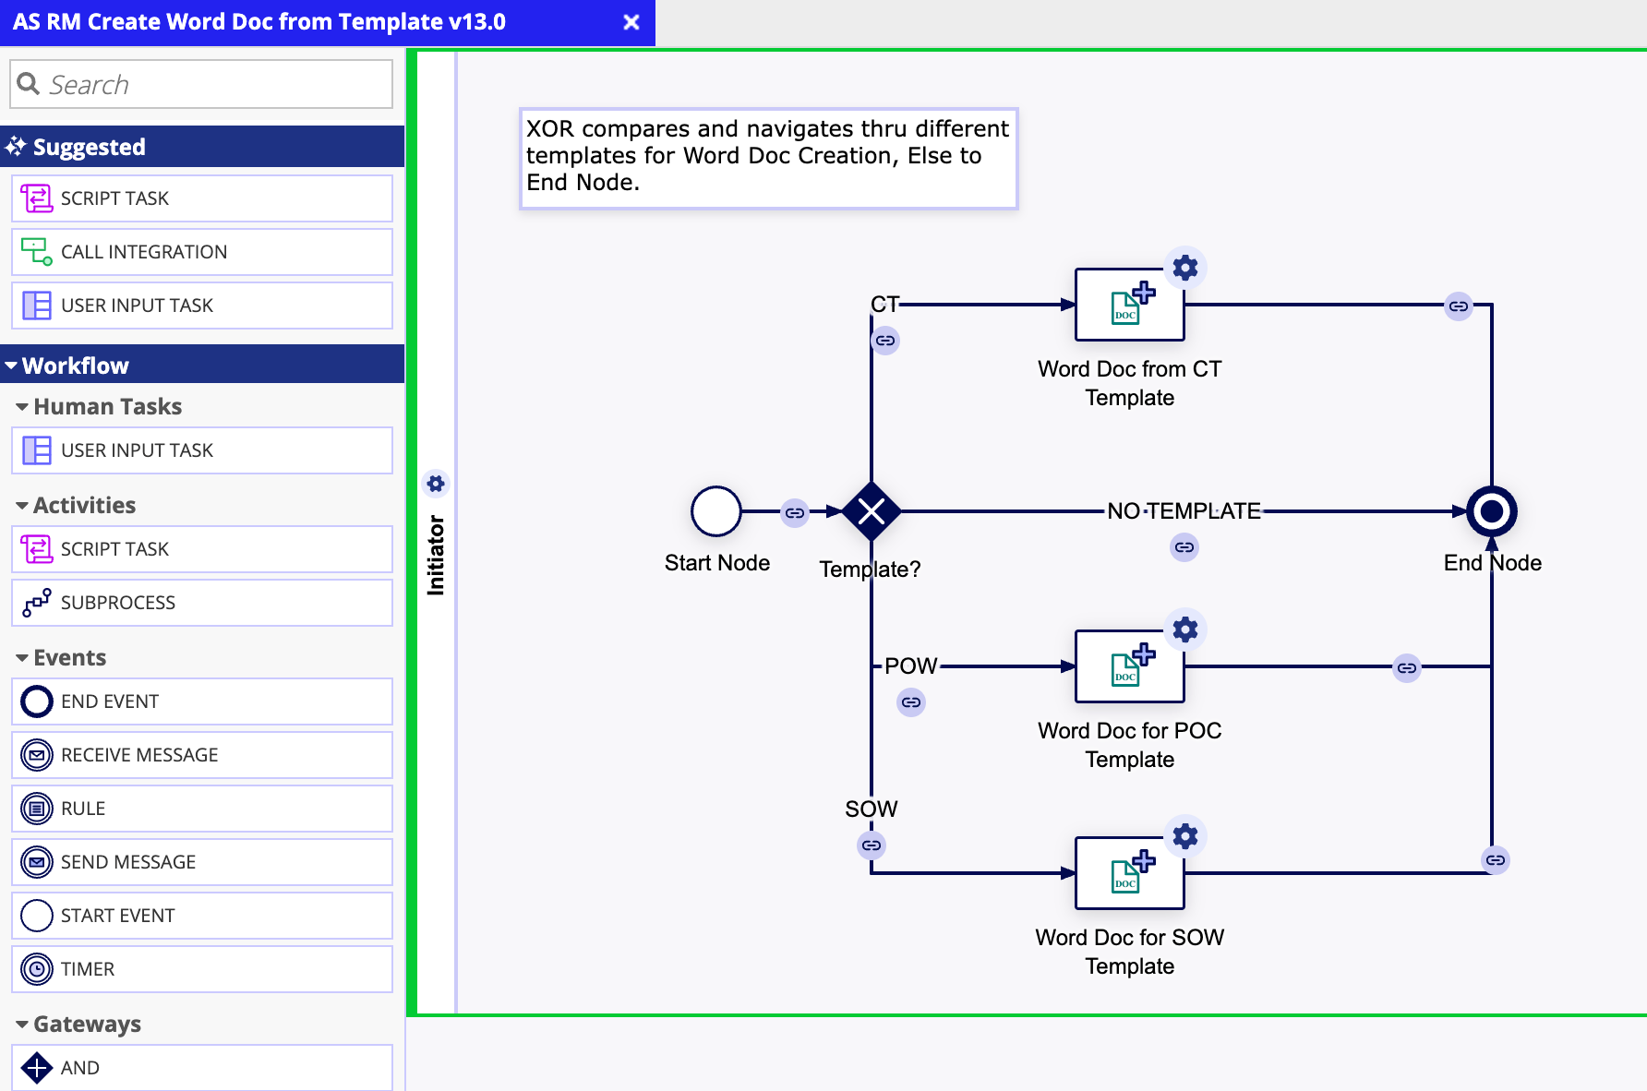Select the Subprocess palette item
Screen dimensions: 1647x1091
pos(202,603)
